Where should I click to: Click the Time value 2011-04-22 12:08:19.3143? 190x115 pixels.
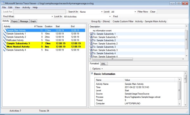pyautogui.click(x=137, y=87)
